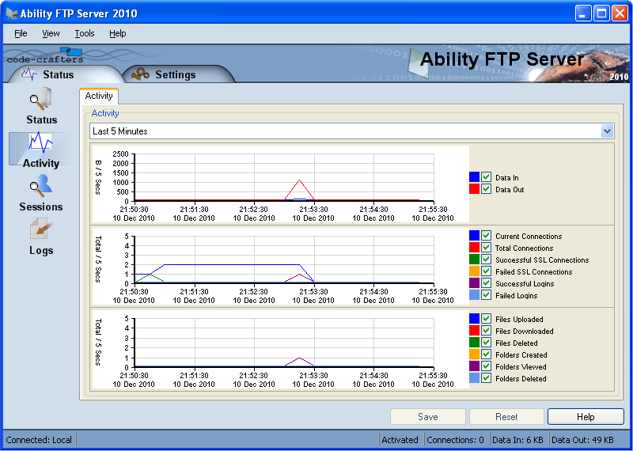Close the Ability FTP Server window

620,13
